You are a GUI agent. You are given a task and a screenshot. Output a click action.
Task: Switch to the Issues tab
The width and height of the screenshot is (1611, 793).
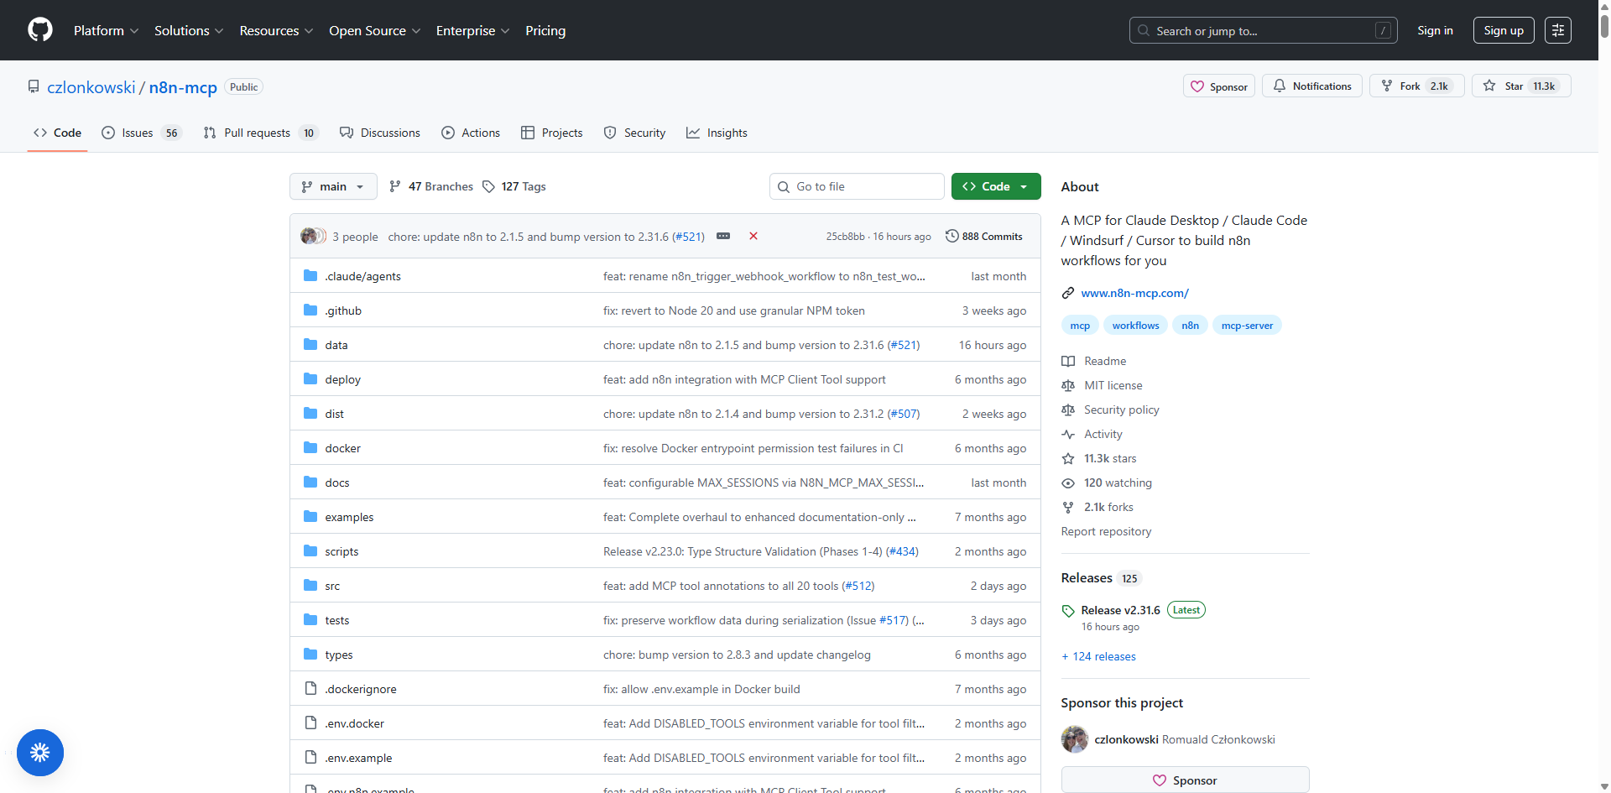click(140, 133)
